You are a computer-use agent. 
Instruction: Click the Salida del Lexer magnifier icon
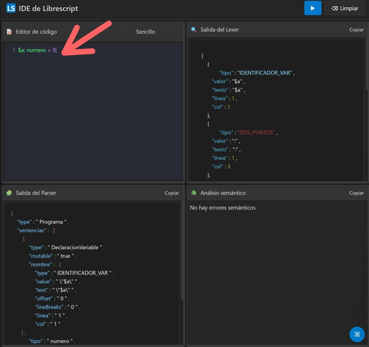(194, 30)
